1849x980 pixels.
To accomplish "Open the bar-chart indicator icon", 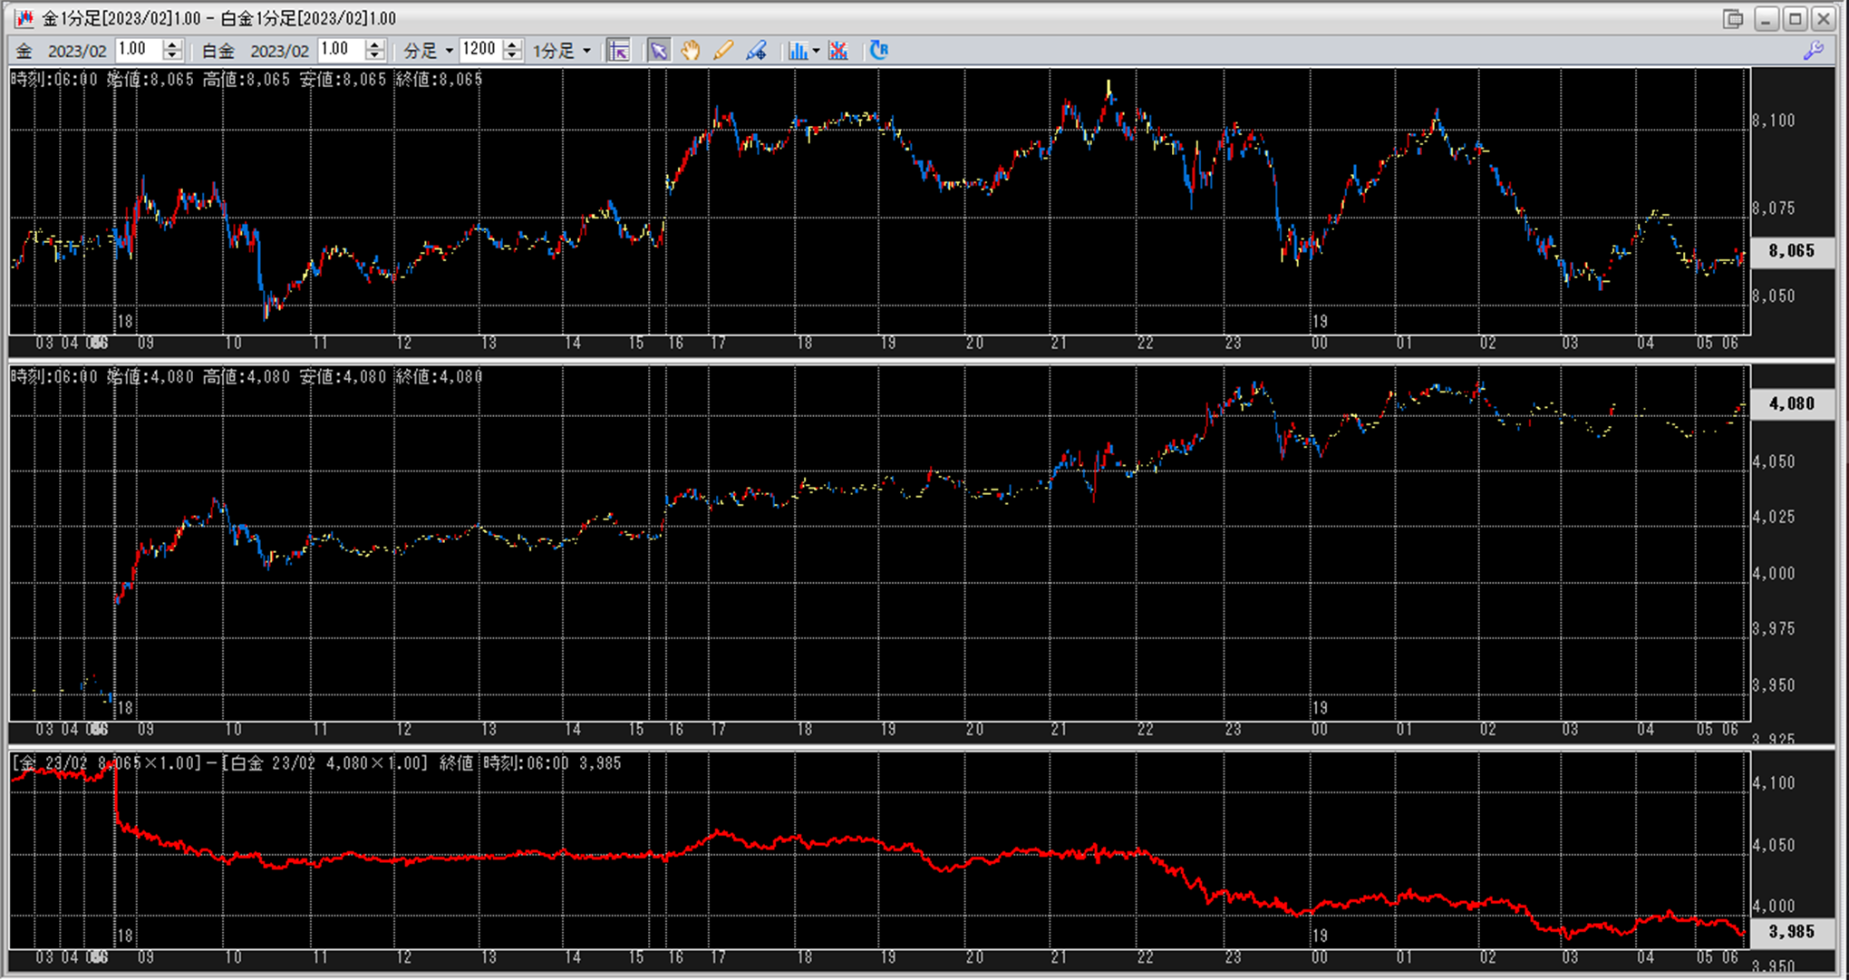I will click(x=798, y=51).
